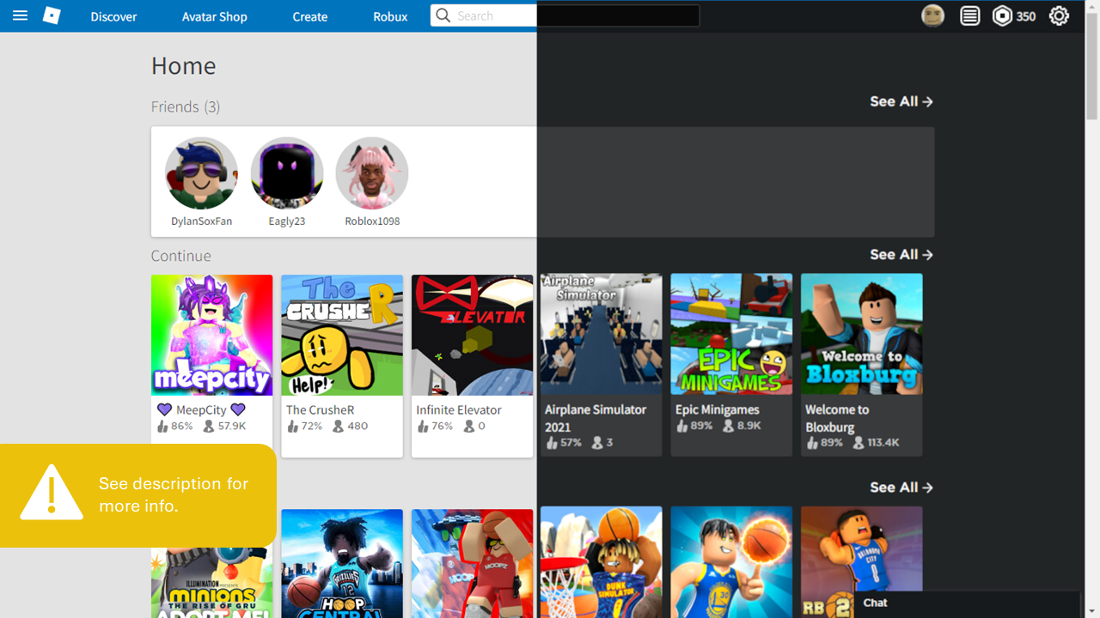Viewport: 1100px width, 618px height.
Task: Click the search magnifier icon
Action: point(442,15)
